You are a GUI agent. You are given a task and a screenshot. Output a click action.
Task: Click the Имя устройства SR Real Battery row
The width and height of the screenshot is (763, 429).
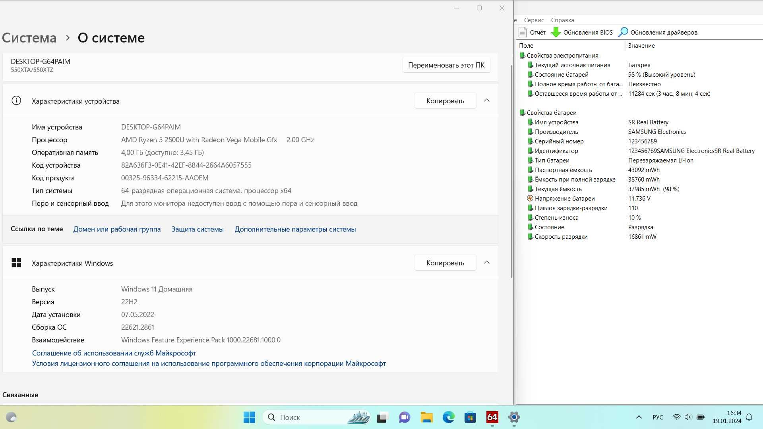coord(640,122)
